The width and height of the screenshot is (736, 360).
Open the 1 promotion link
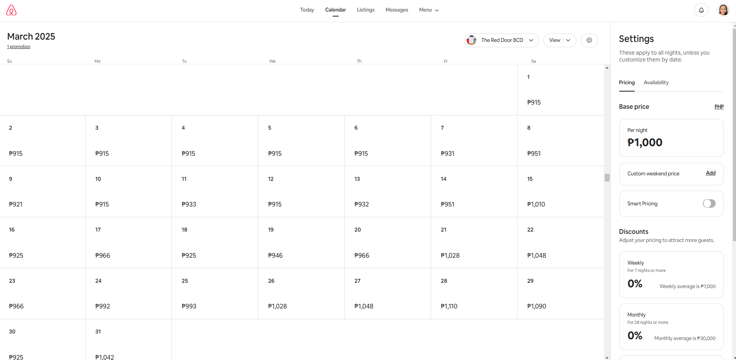(x=18, y=47)
